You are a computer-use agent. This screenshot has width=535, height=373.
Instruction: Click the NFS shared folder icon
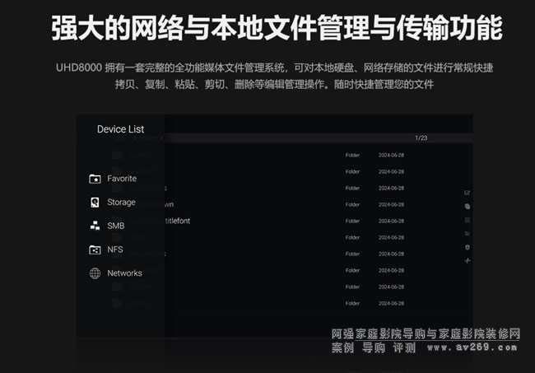(x=95, y=249)
